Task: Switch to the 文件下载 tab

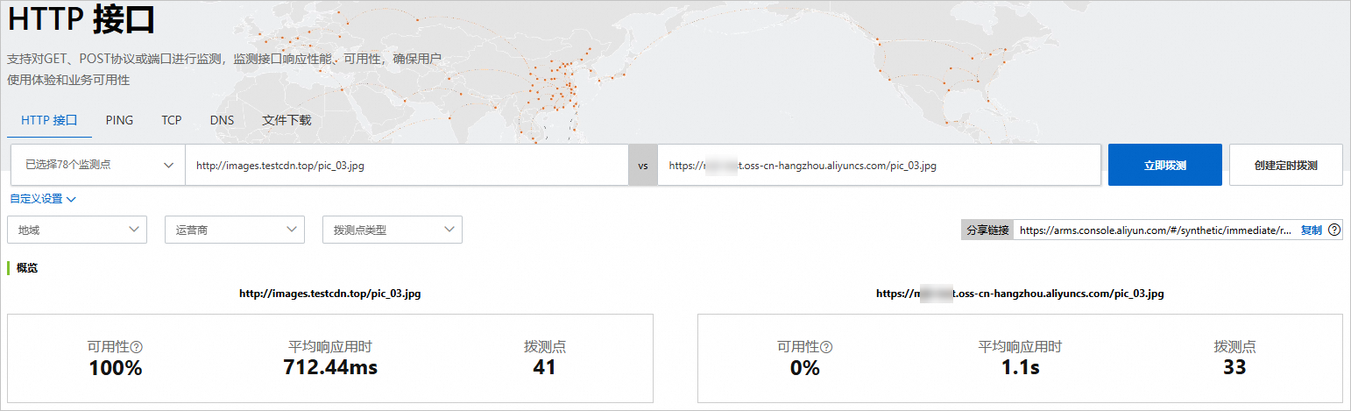Action: coord(286,120)
